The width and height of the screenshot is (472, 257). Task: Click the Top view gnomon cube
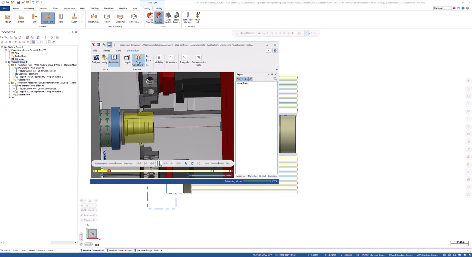[x=92, y=234]
